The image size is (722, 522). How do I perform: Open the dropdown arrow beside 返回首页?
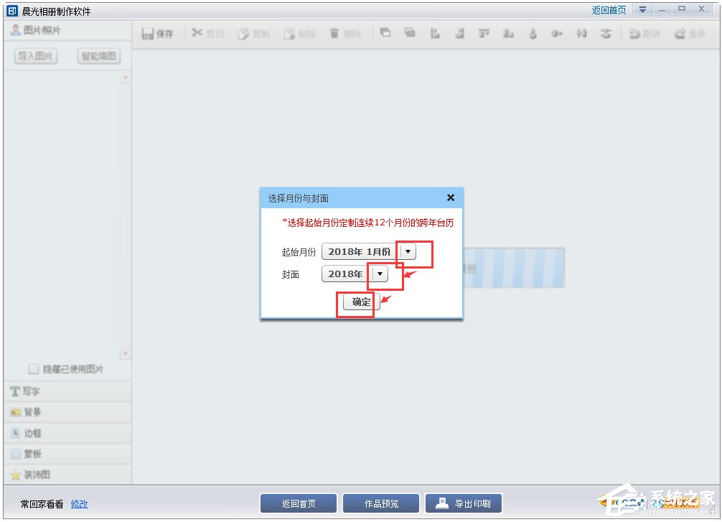[x=642, y=9]
